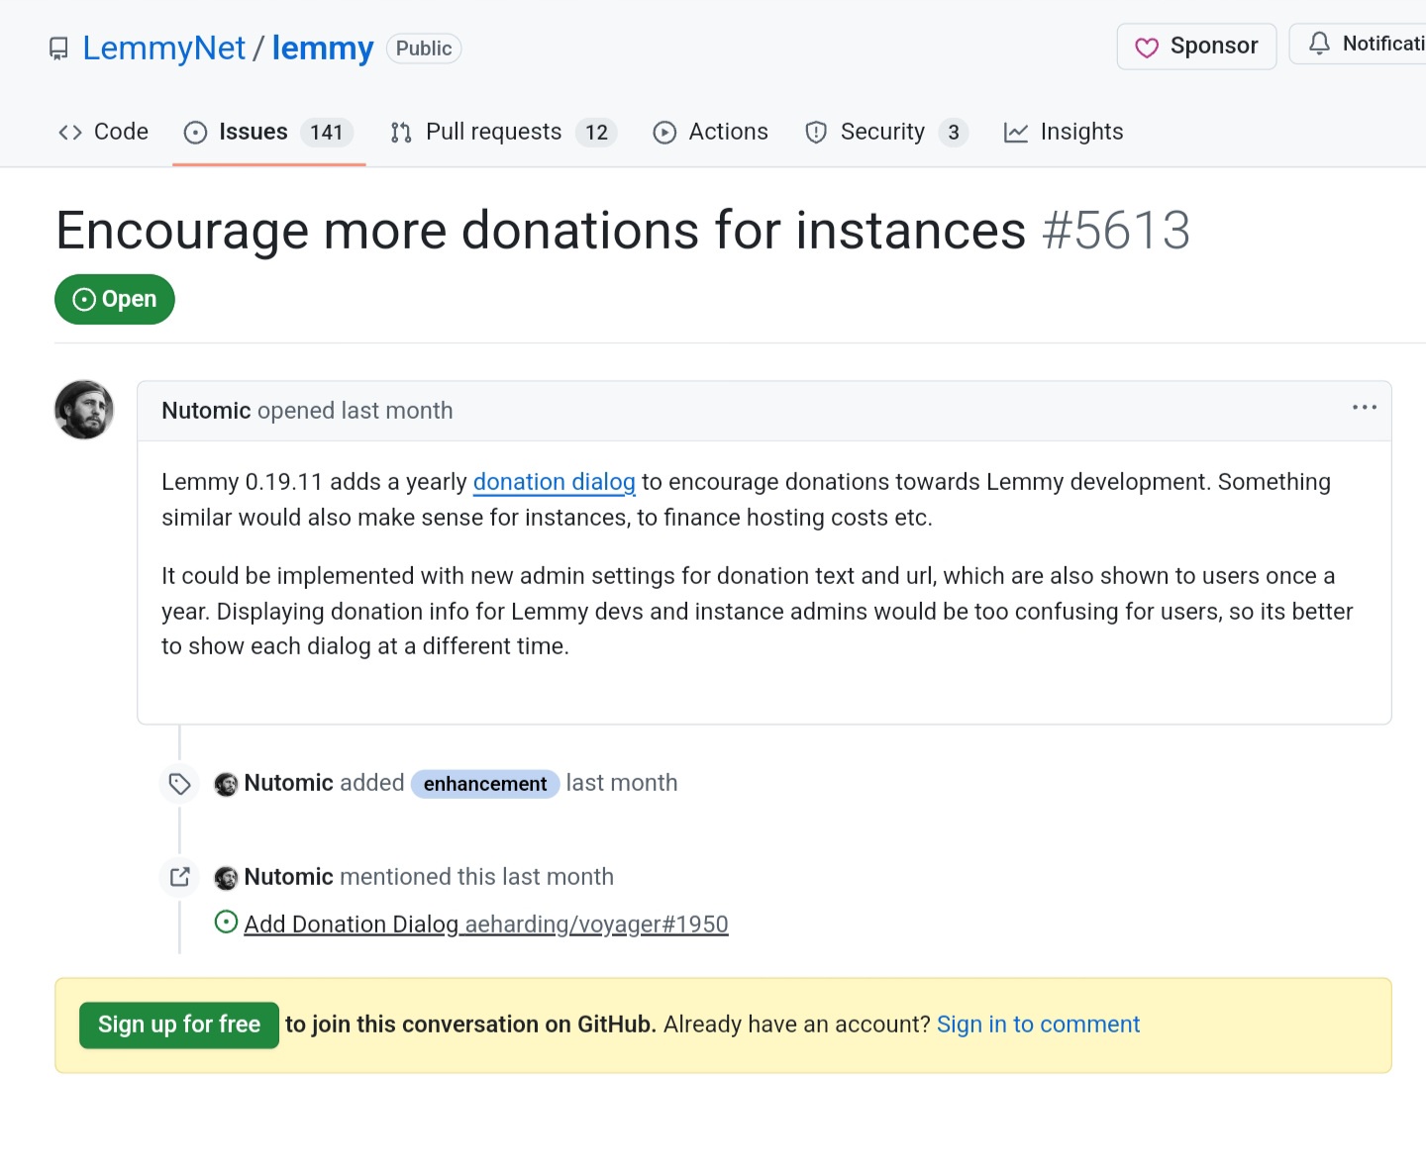Go to the Actions tab
Screen dimensions: 1426x1171
pos(710,132)
